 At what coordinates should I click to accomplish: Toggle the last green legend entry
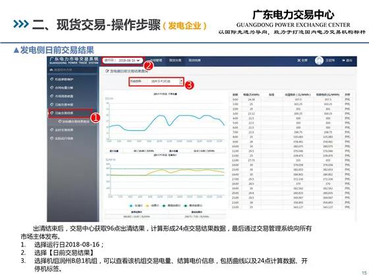point(193,206)
